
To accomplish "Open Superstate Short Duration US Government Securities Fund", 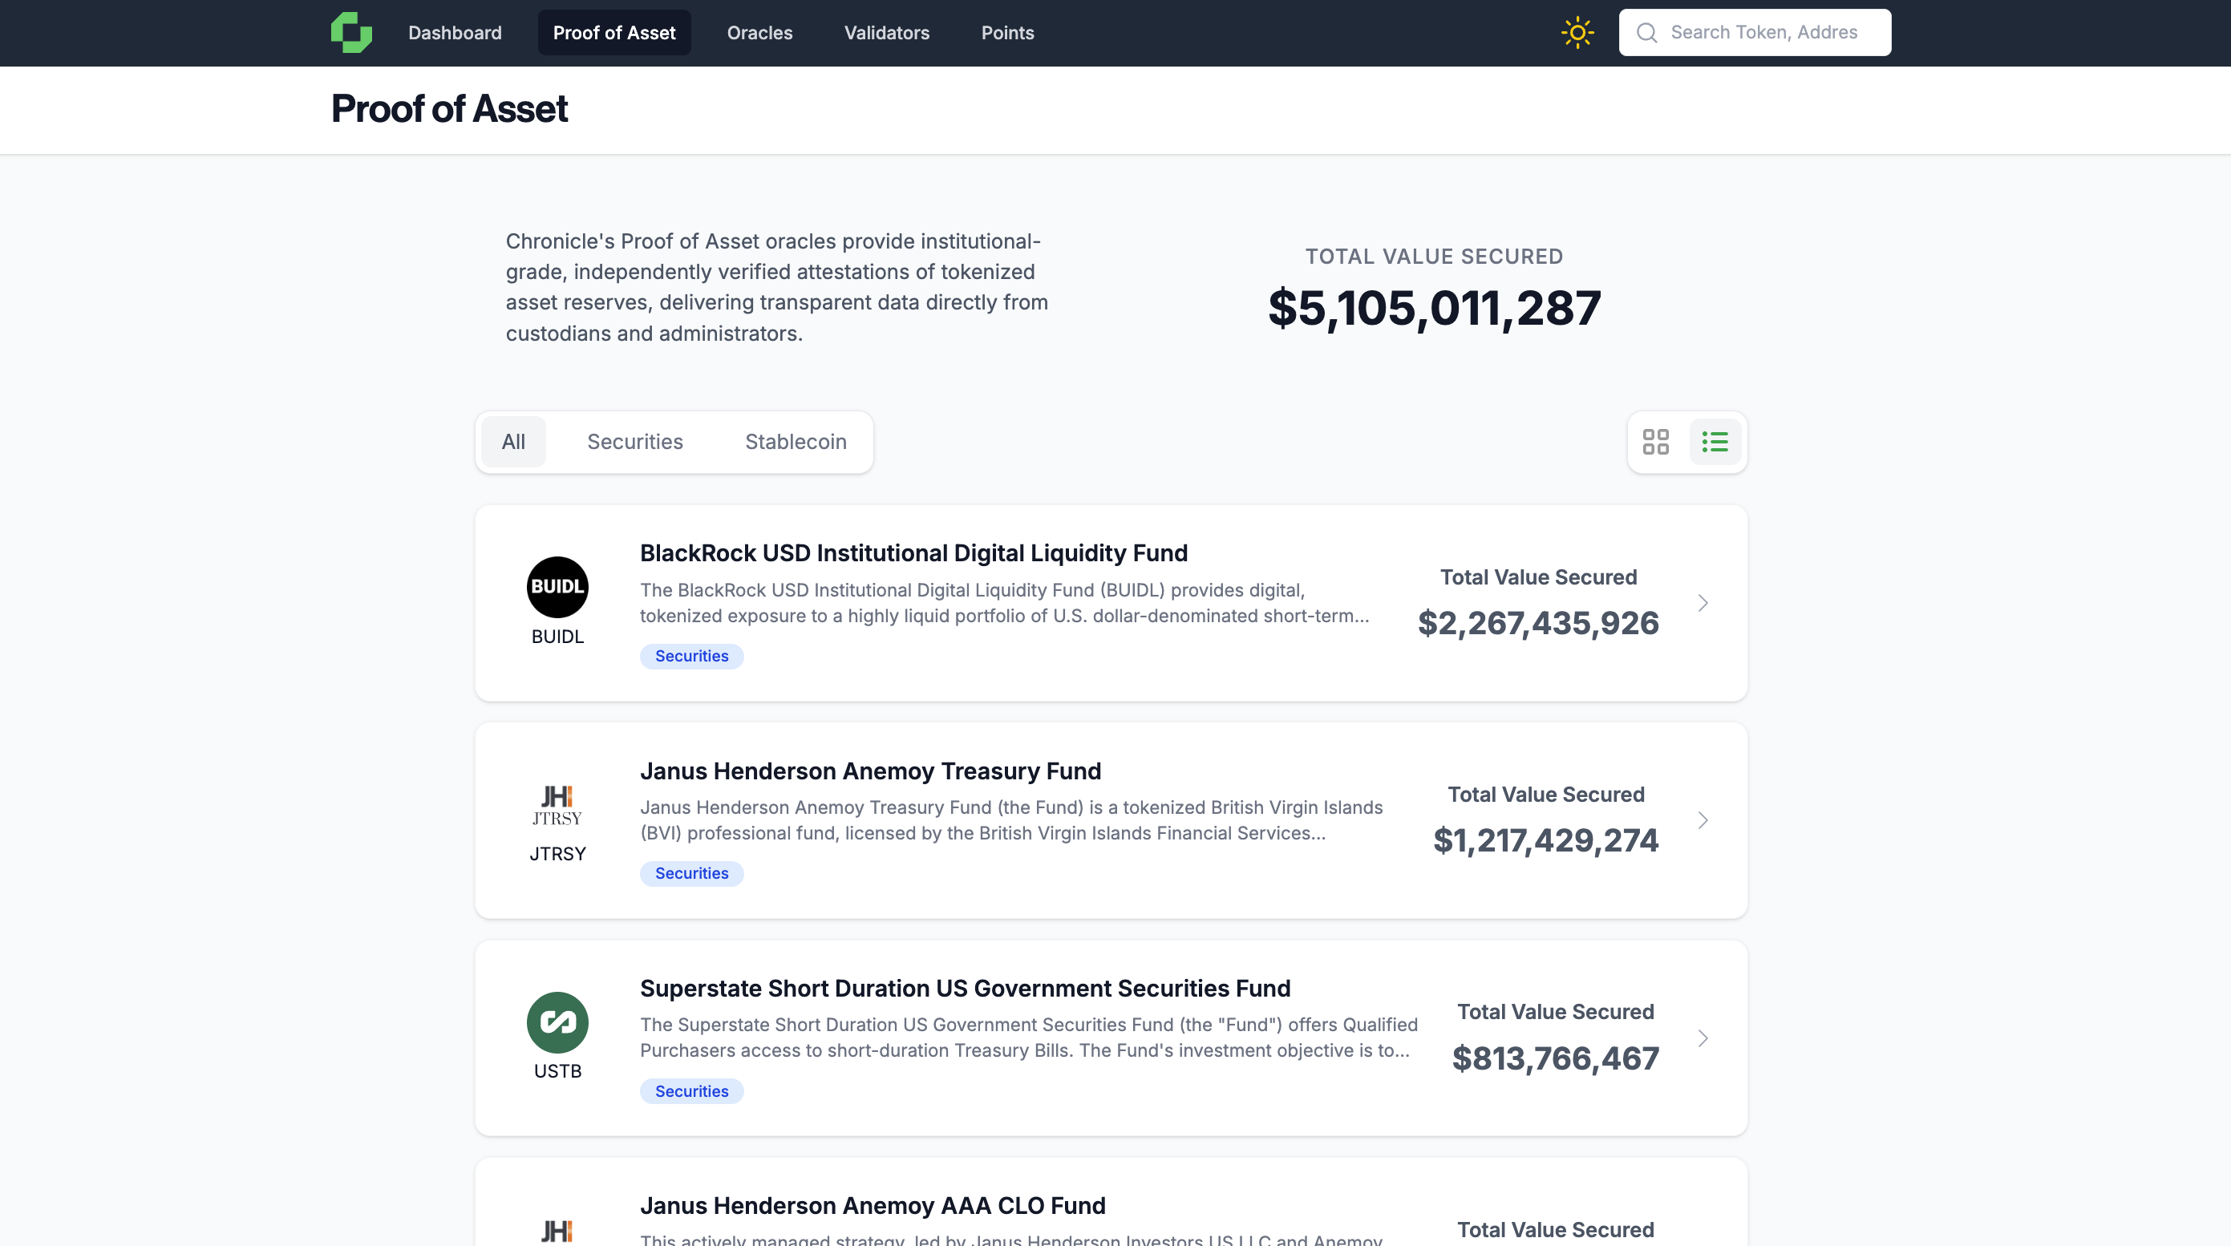I will click(x=965, y=988).
